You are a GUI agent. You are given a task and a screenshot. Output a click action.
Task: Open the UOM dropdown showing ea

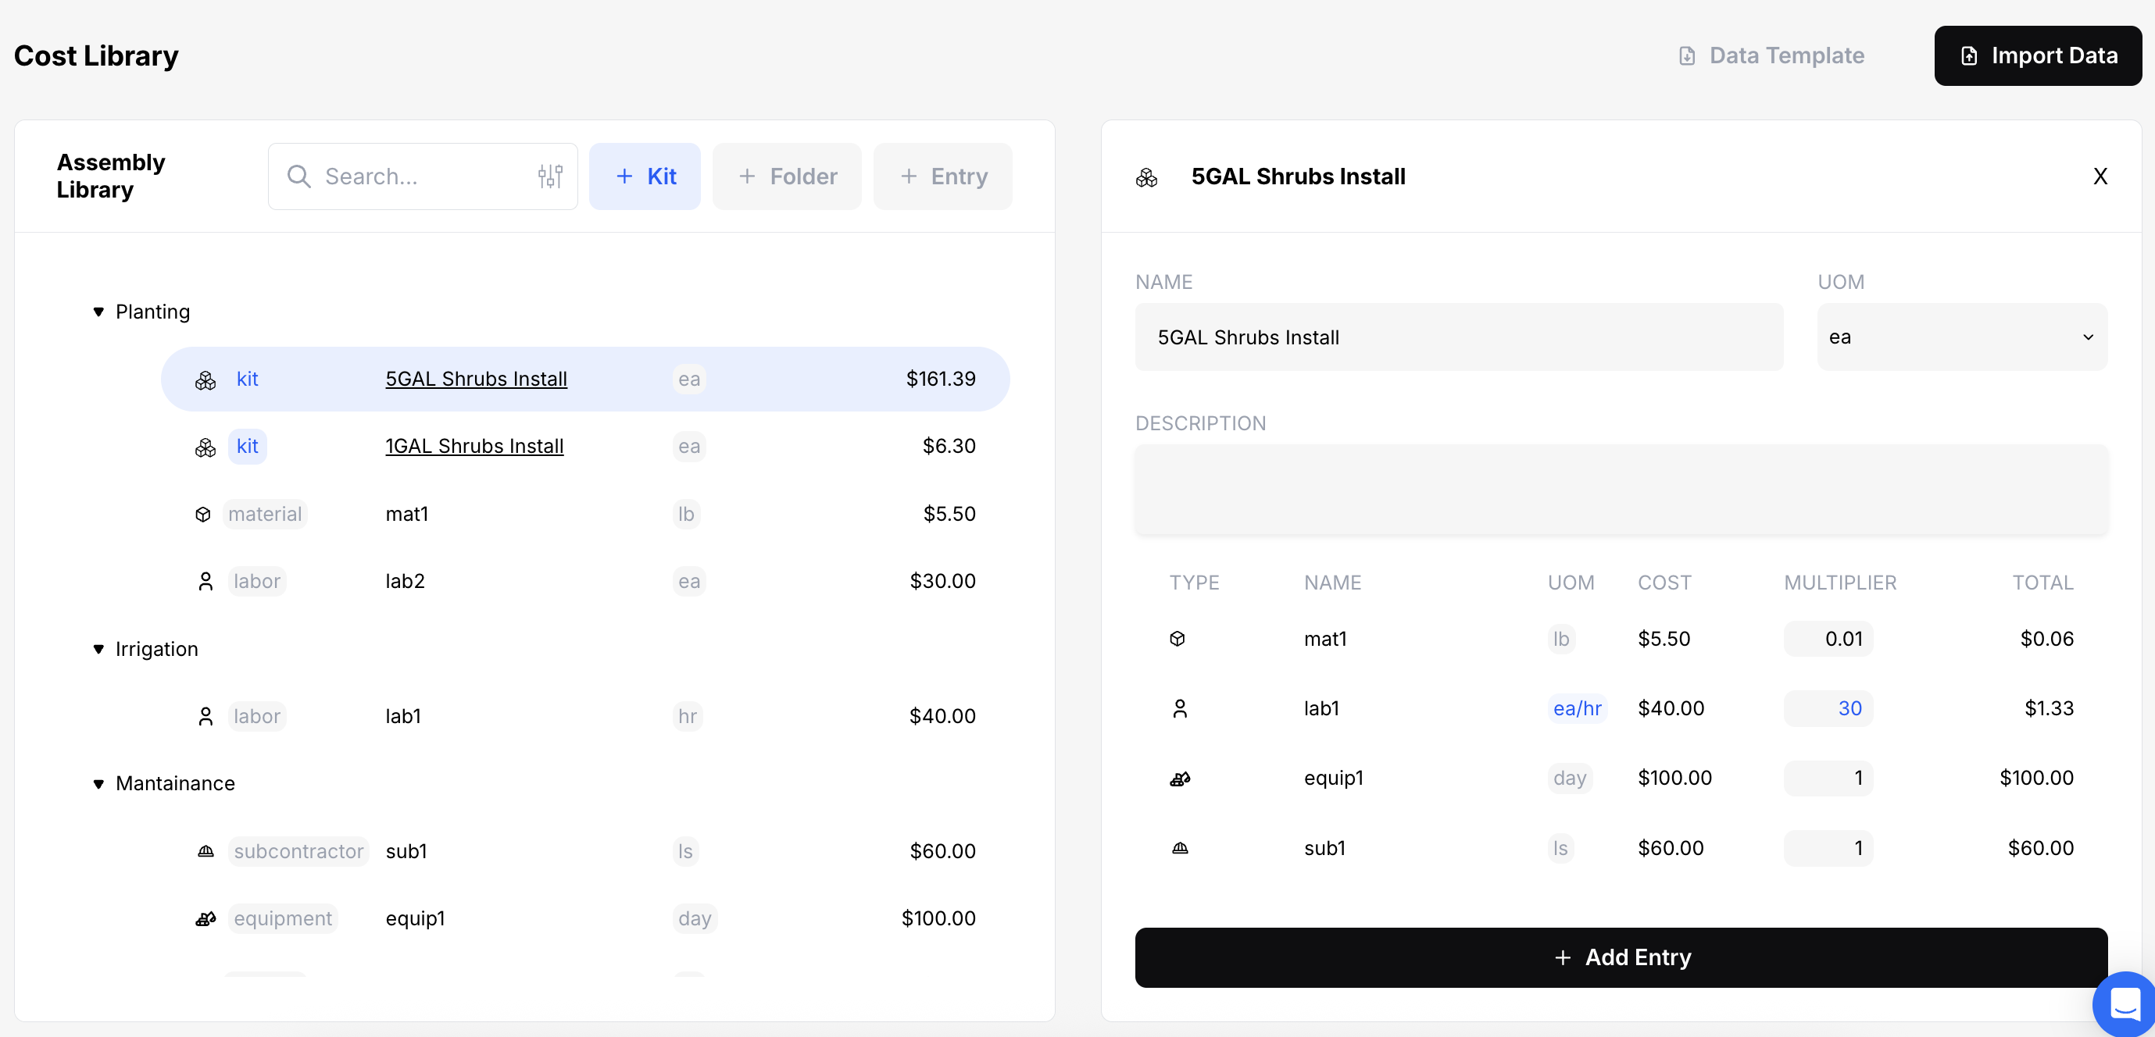[1961, 337]
